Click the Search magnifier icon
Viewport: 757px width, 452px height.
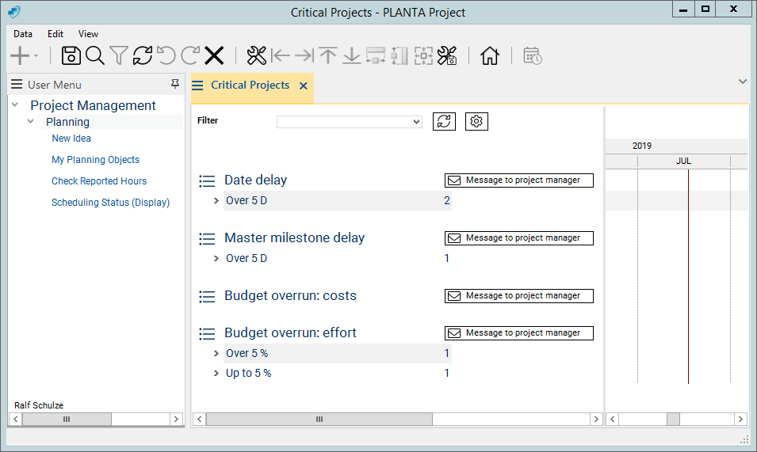(94, 55)
